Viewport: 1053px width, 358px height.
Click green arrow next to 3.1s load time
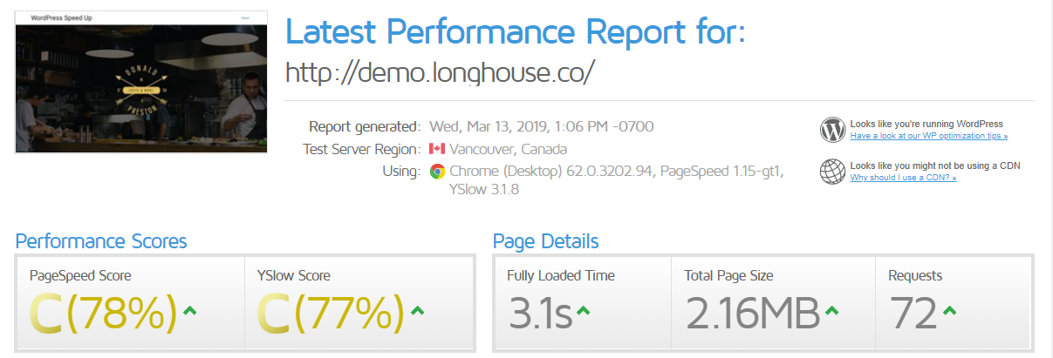[x=583, y=311]
